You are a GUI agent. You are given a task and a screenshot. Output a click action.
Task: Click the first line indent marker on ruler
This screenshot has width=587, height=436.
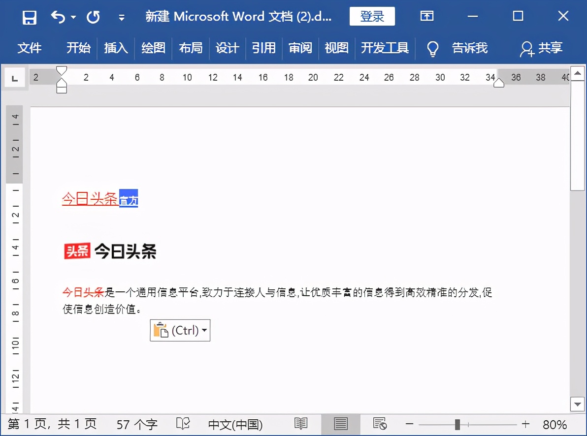tap(62, 70)
